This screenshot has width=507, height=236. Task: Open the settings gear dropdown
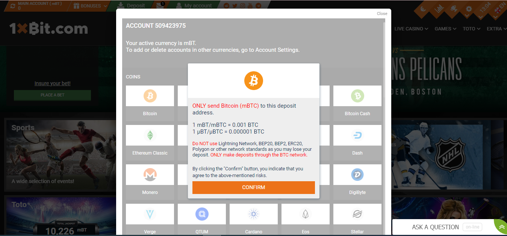469,9
